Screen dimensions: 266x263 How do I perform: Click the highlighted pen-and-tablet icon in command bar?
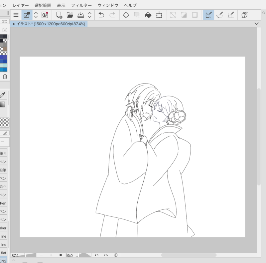click(x=27, y=15)
